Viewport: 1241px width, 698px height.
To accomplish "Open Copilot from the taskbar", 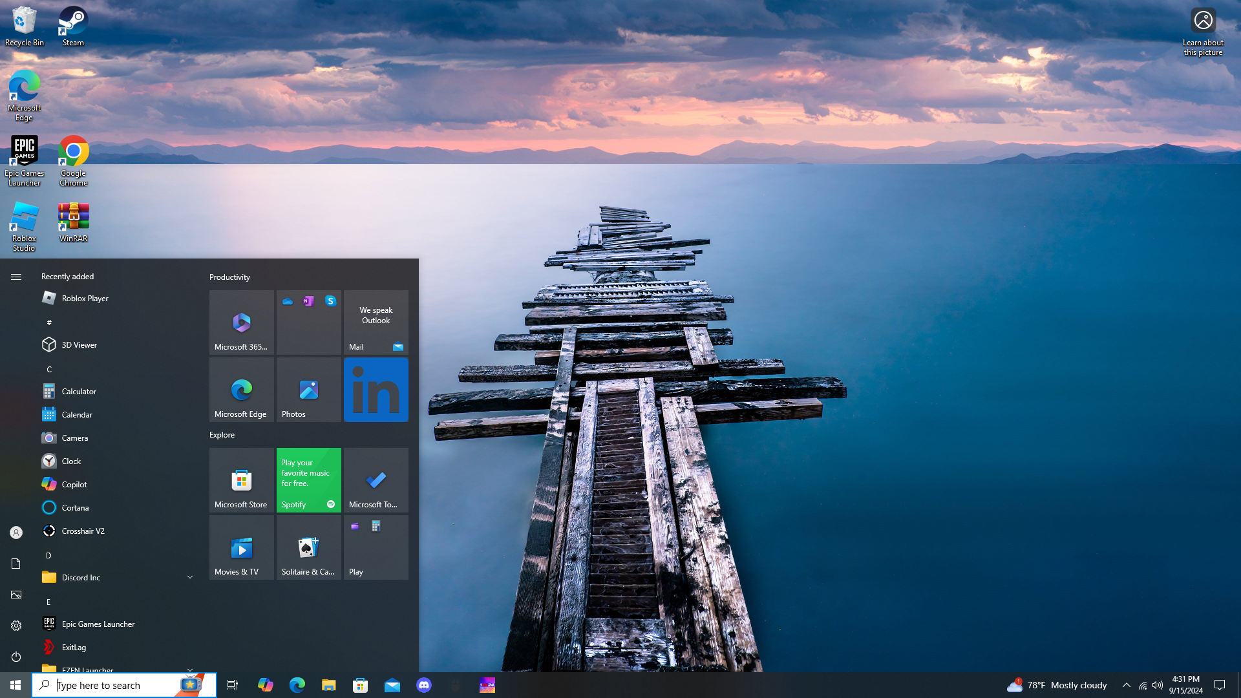I will pos(265,685).
